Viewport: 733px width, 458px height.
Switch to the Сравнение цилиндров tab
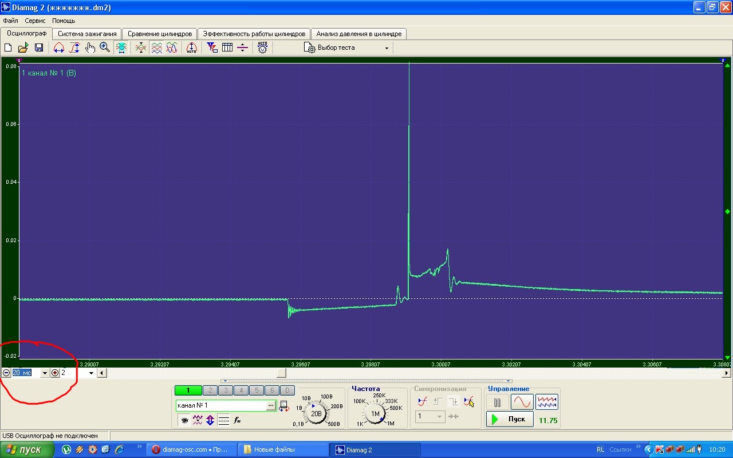[x=160, y=34]
